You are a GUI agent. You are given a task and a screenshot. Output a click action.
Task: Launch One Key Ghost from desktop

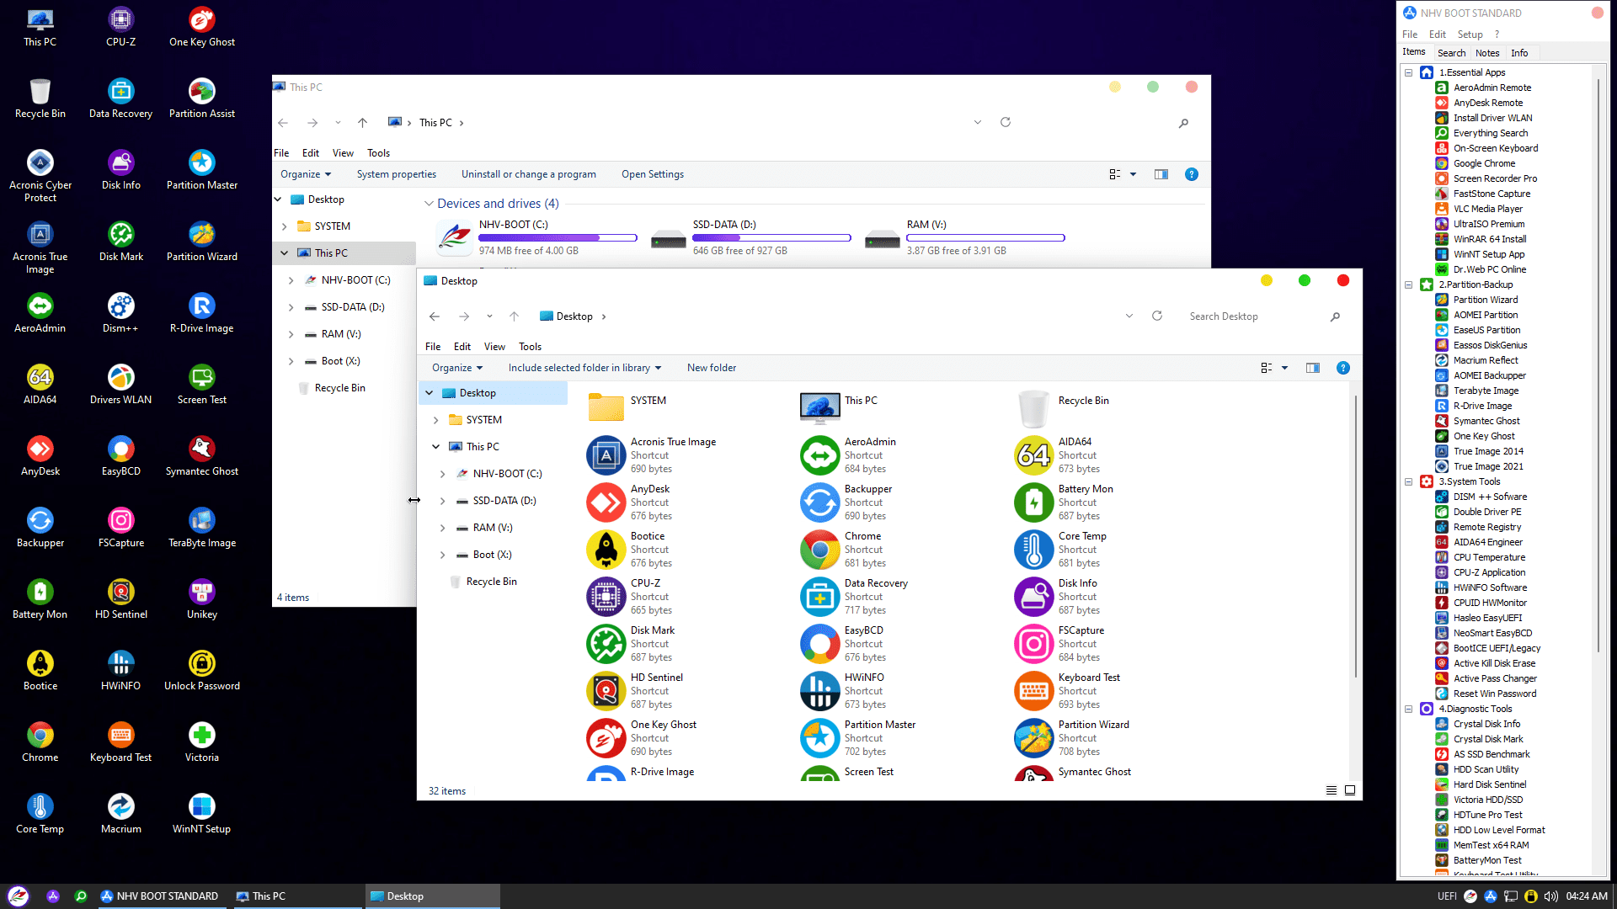201,26
